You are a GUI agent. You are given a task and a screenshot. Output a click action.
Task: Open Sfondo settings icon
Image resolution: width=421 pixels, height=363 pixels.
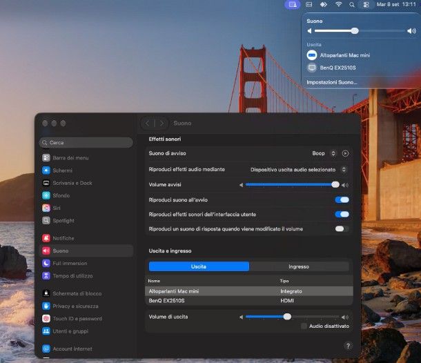coord(46,195)
